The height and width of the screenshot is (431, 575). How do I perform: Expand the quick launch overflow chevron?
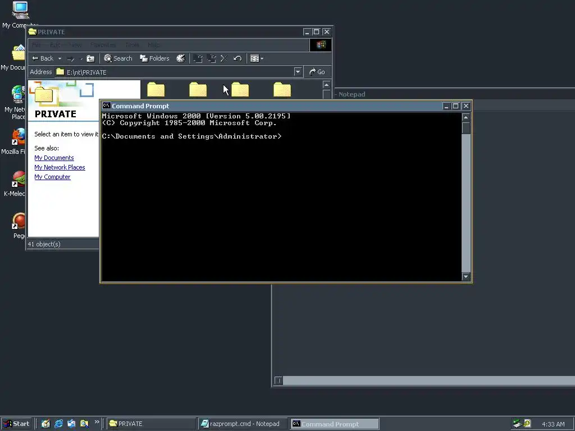click(97, 422)
